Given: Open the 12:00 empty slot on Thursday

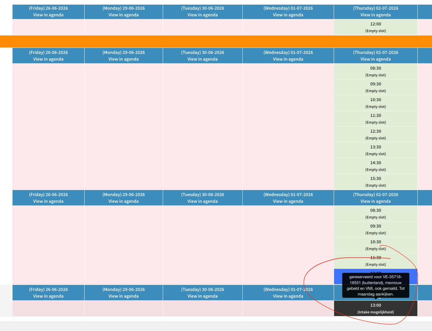Looking at the screenshot, I should click(x=375, y=27).
